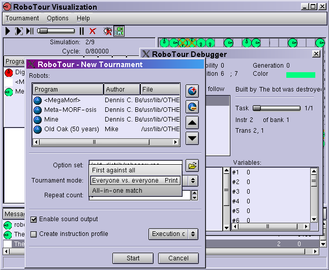Click blue robot icon next to <MegaMorf>
Image resolution: width=329 pixels, height=270 pixels.
click(38, 101)
